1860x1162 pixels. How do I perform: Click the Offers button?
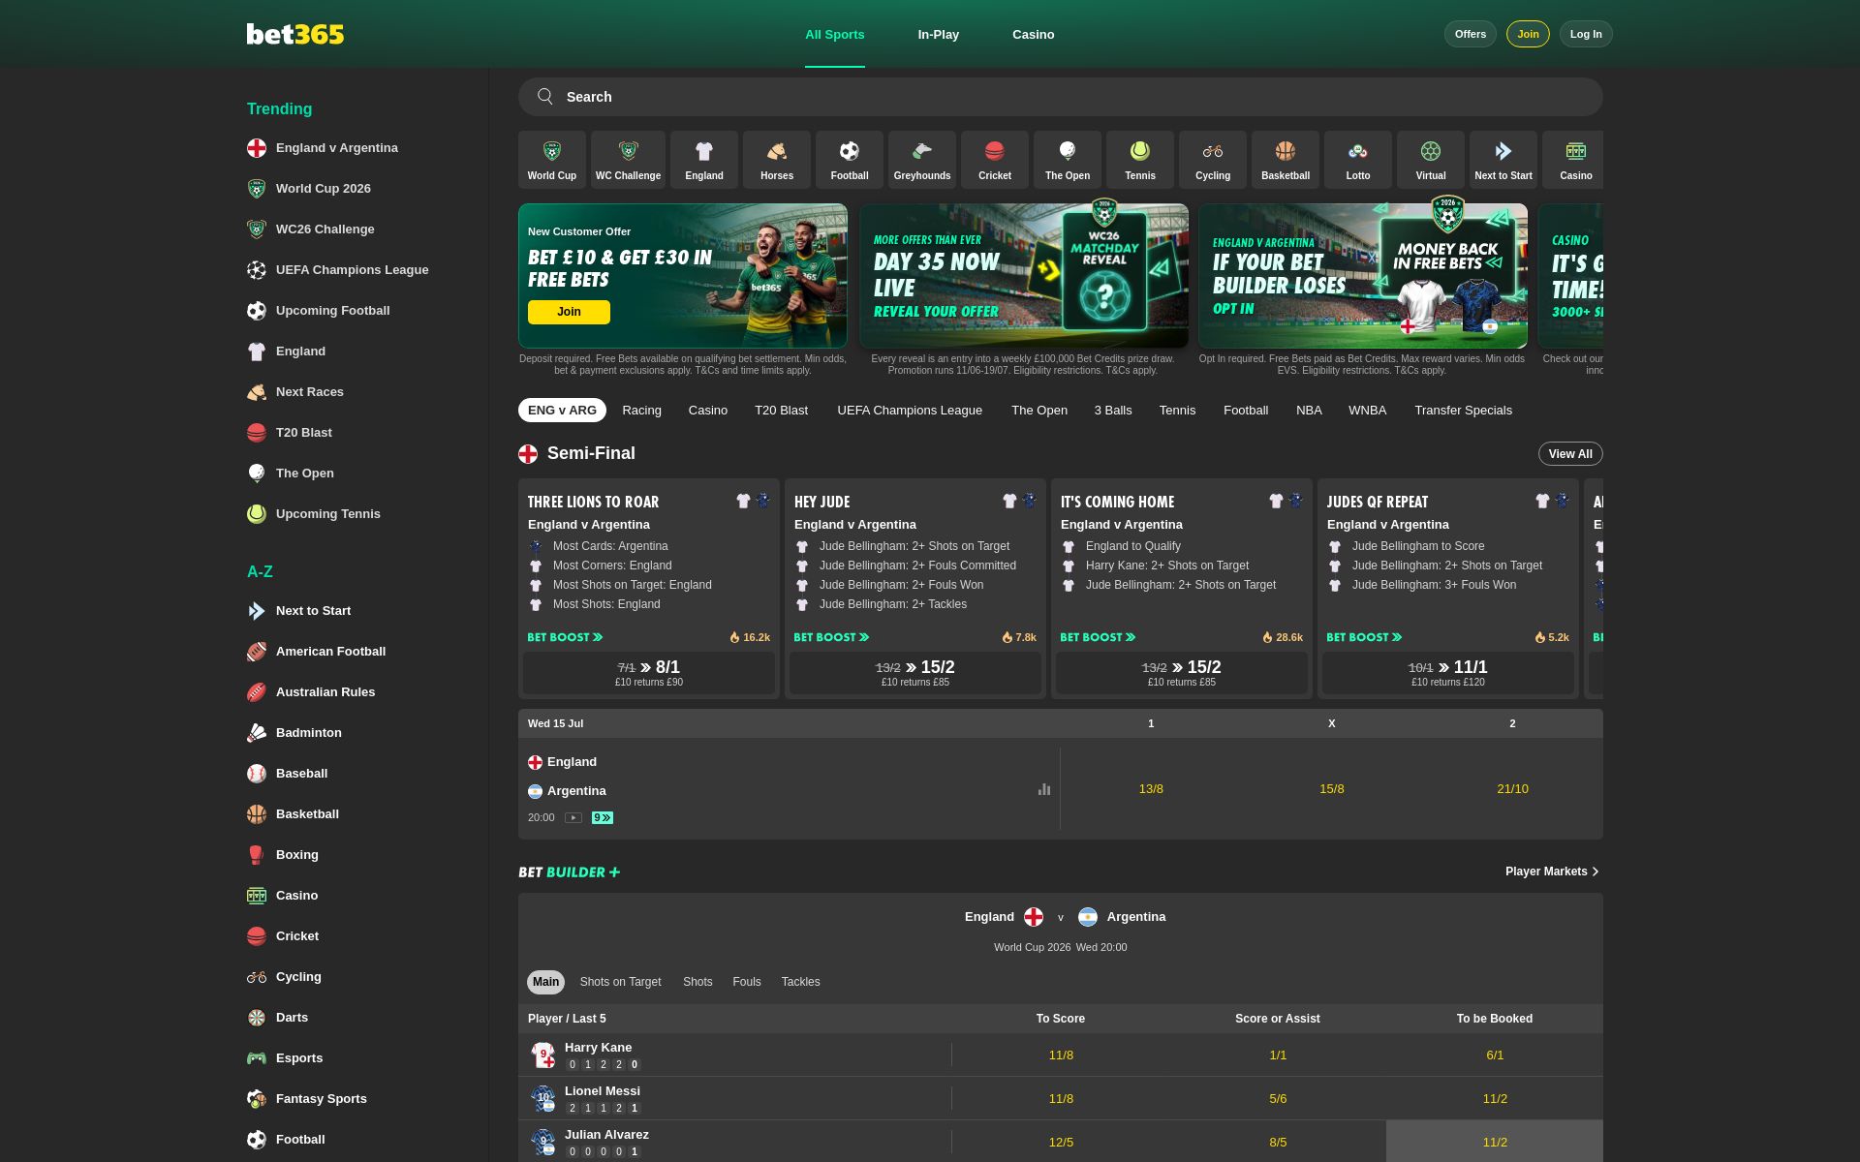coord(1470,34)
